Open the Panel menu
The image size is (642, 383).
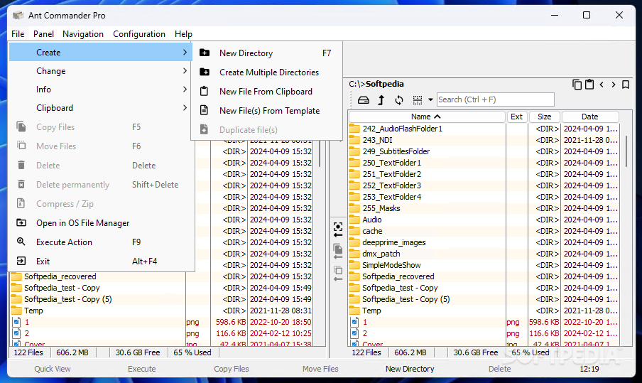pyautogui.click(x=43, y=34)
